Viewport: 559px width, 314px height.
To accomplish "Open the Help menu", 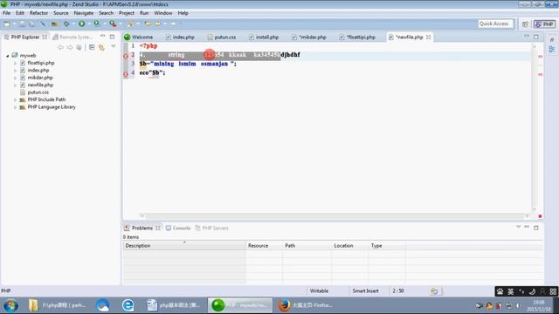I will coord(183,13).
